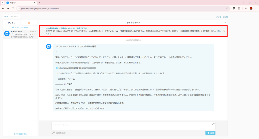Select the メッセージ browser tab
This screenshot has height=139, width=259.
[x=21, y=3]
